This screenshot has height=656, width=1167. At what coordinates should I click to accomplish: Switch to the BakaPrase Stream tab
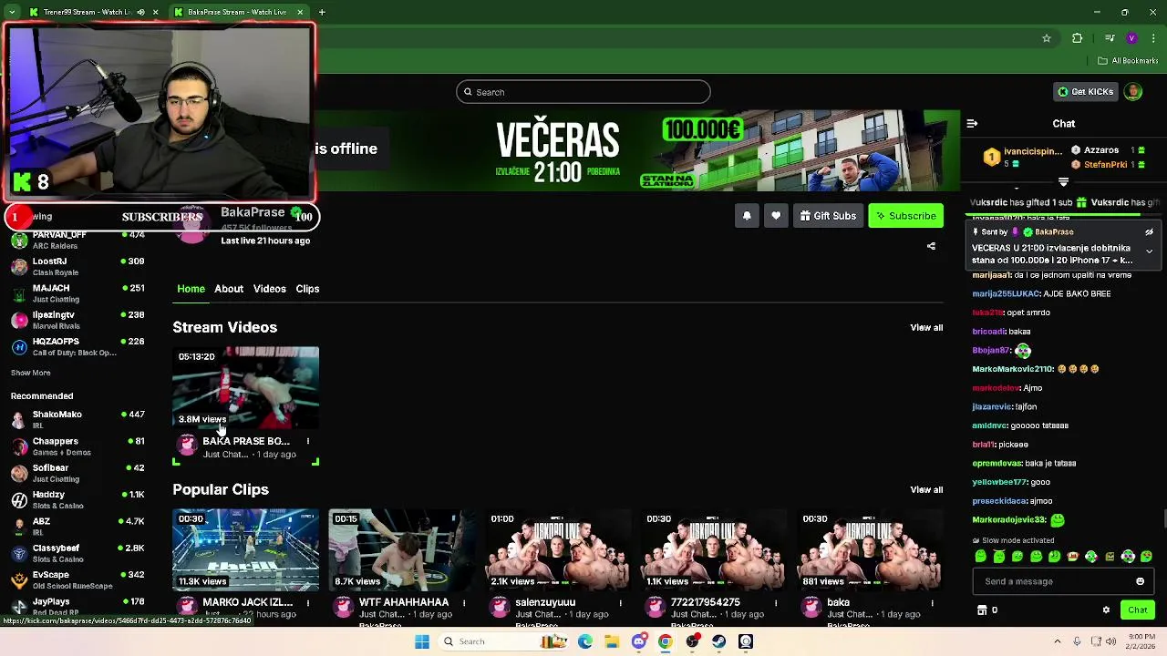237,12
